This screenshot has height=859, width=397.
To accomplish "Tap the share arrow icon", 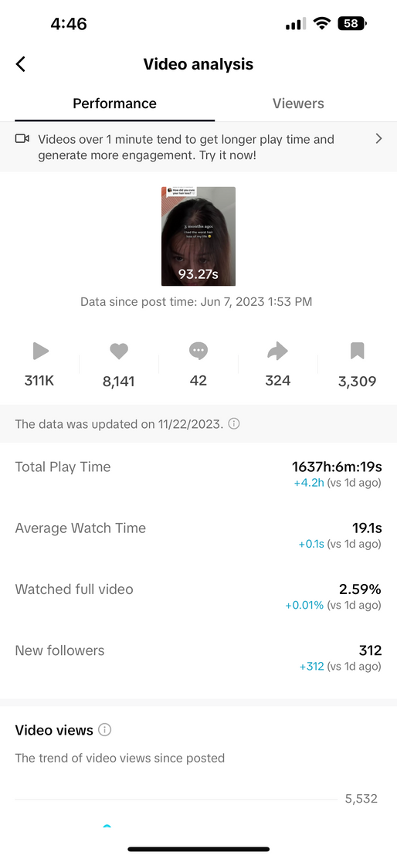I will click(x=277, y=351).
